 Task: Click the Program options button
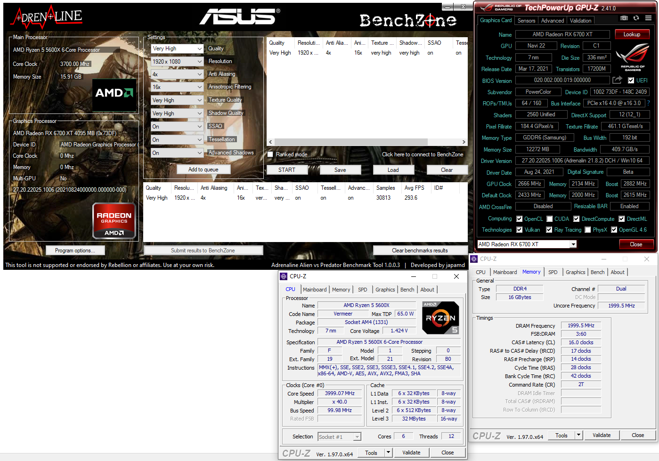(75, 251)
